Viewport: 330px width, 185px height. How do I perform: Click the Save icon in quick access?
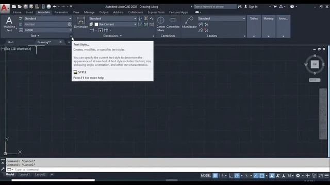[25, 7]
